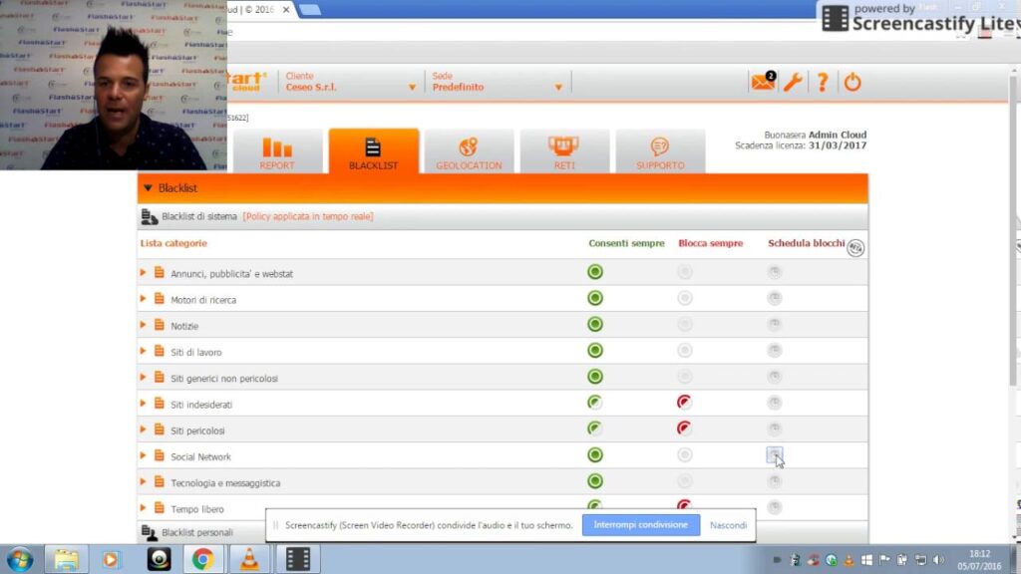Select Consenti sempre for Notizie
The image size is (1021, 574).
pyautogui.click(x=594, y=324)
